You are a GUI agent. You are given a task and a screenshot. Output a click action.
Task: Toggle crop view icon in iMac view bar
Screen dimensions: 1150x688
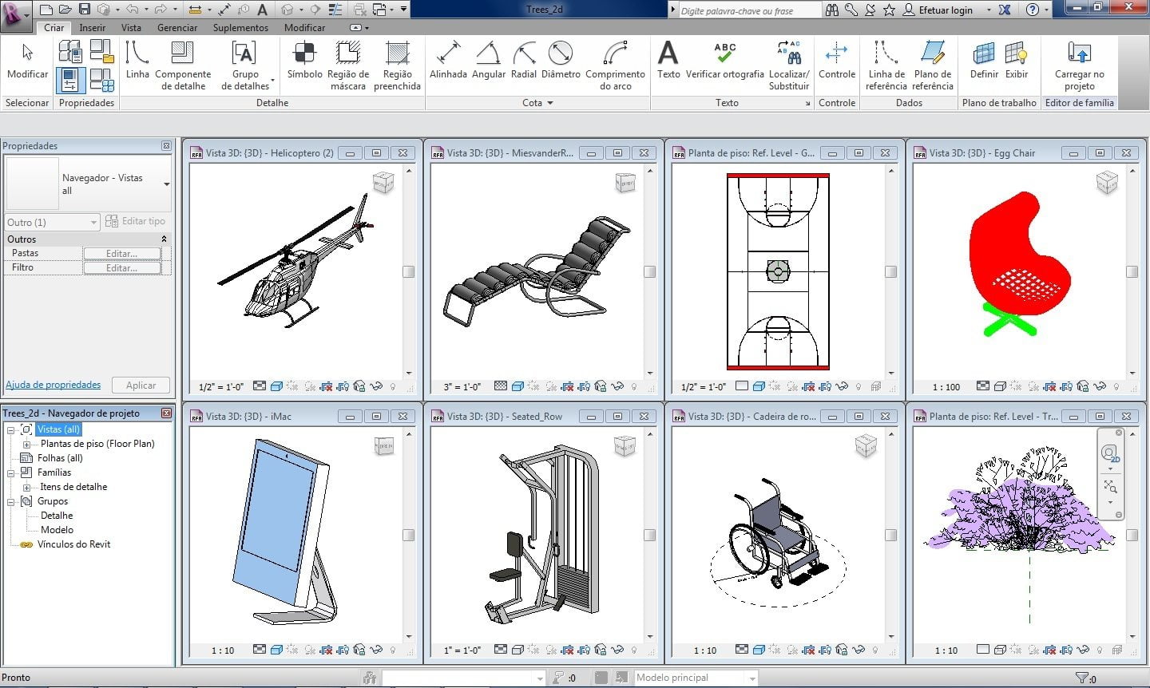[326, 650]
